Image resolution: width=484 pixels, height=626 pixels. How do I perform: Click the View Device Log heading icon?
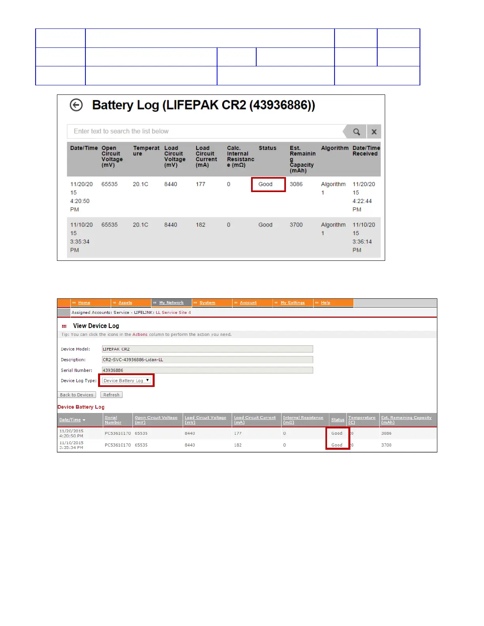[64, 326]
